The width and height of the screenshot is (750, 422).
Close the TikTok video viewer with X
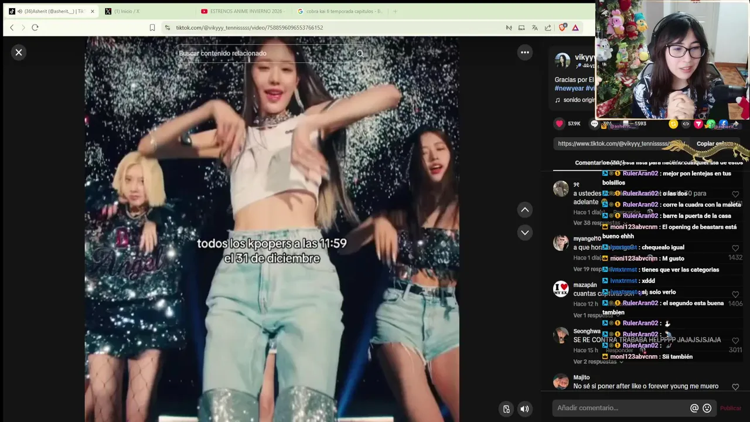[19, 52]
